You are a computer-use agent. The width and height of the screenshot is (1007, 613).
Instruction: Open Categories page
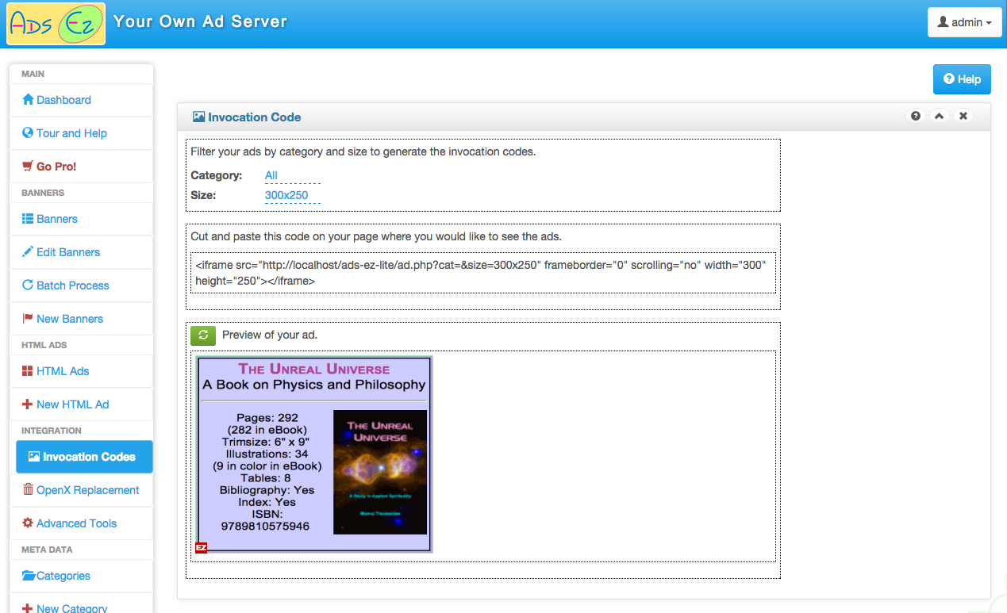click(x=81, y=576)
